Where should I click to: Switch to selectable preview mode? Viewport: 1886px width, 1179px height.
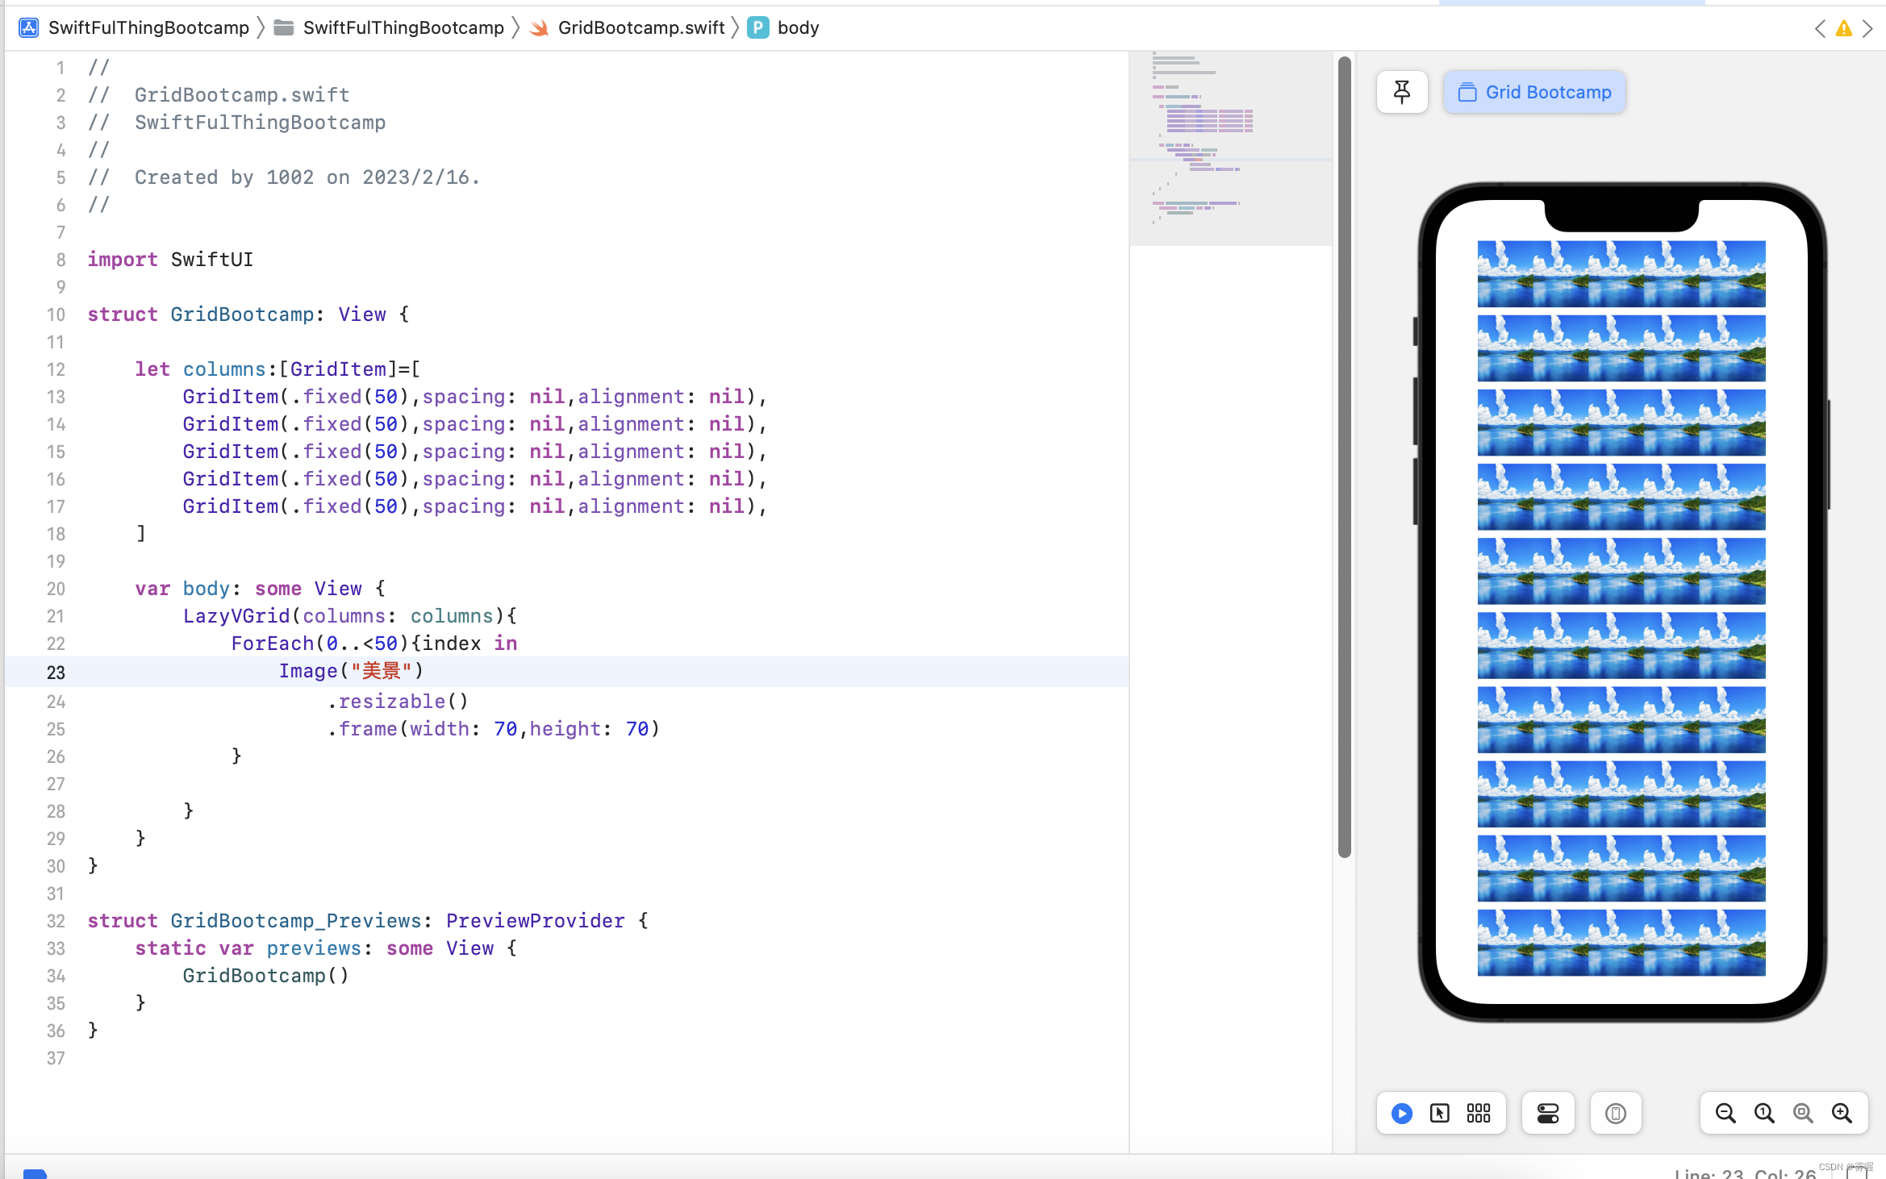pos(1440,1114)
